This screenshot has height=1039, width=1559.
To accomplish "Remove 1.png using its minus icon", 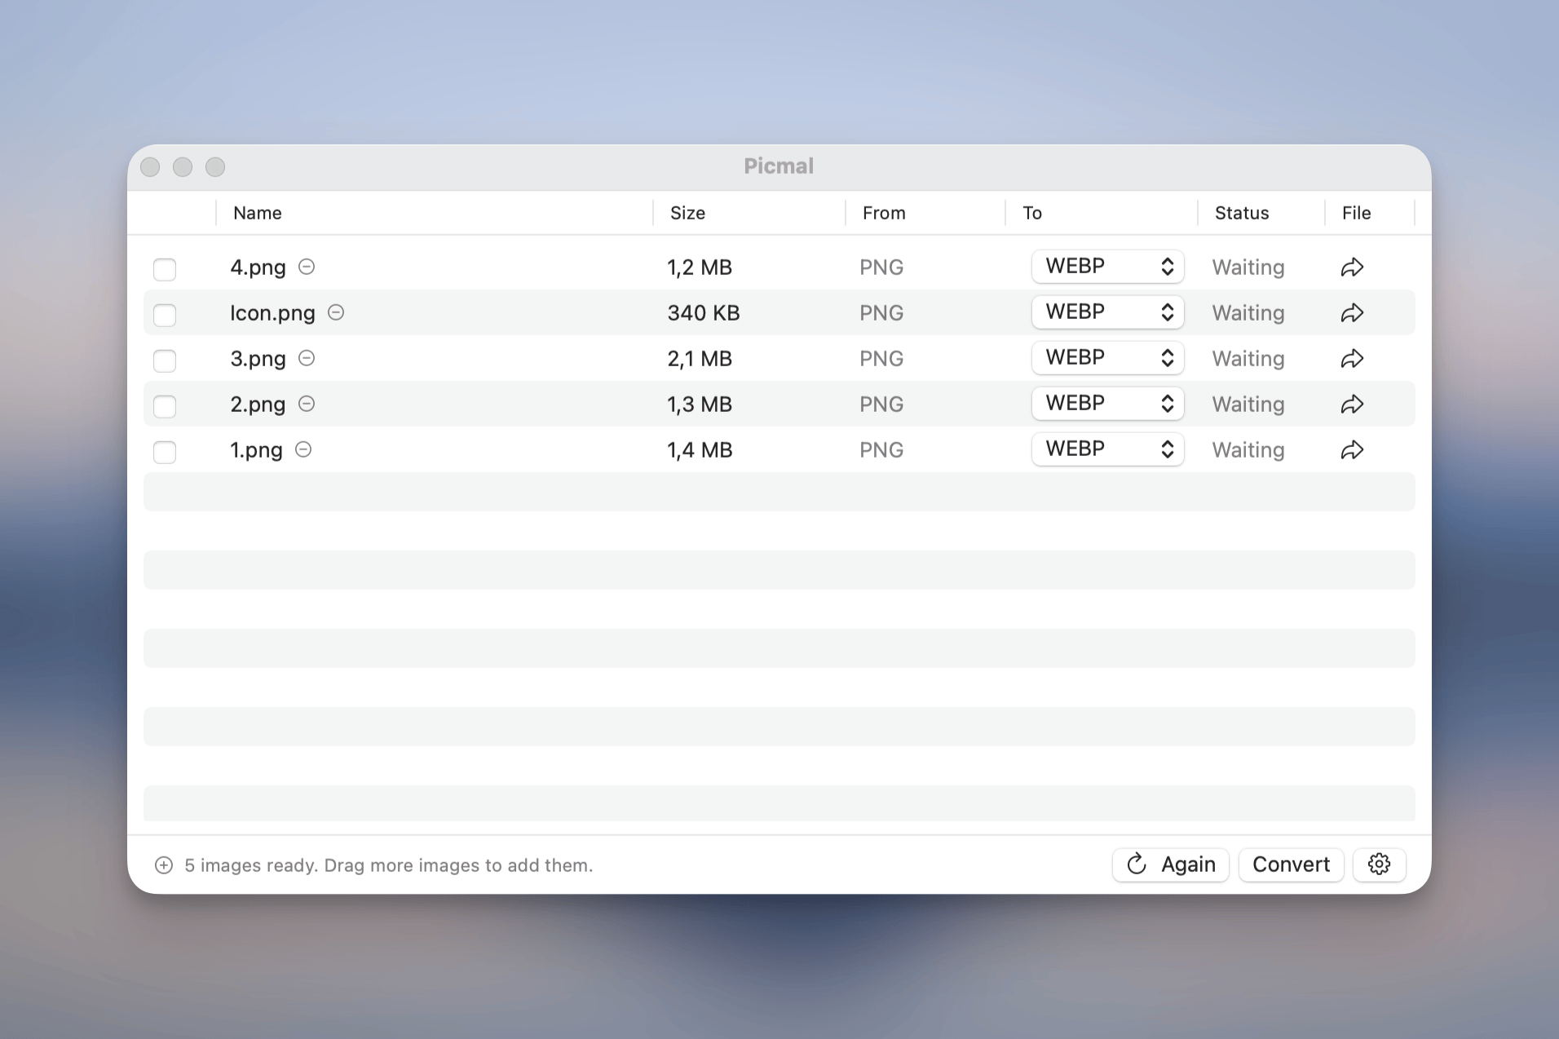I will point(303,449).
